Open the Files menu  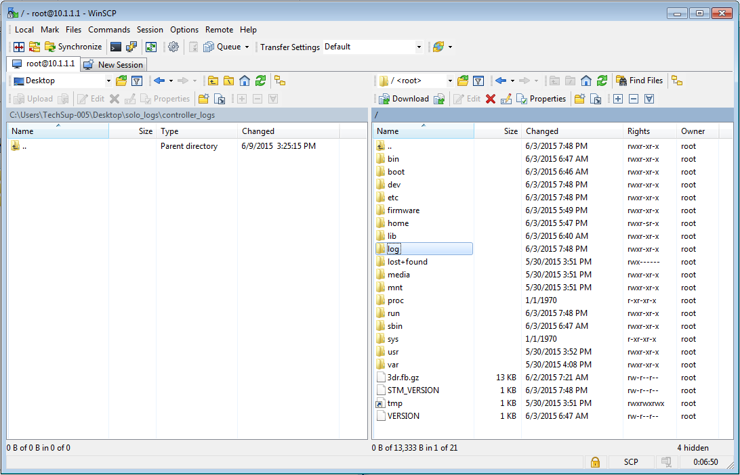click(73, 30)
